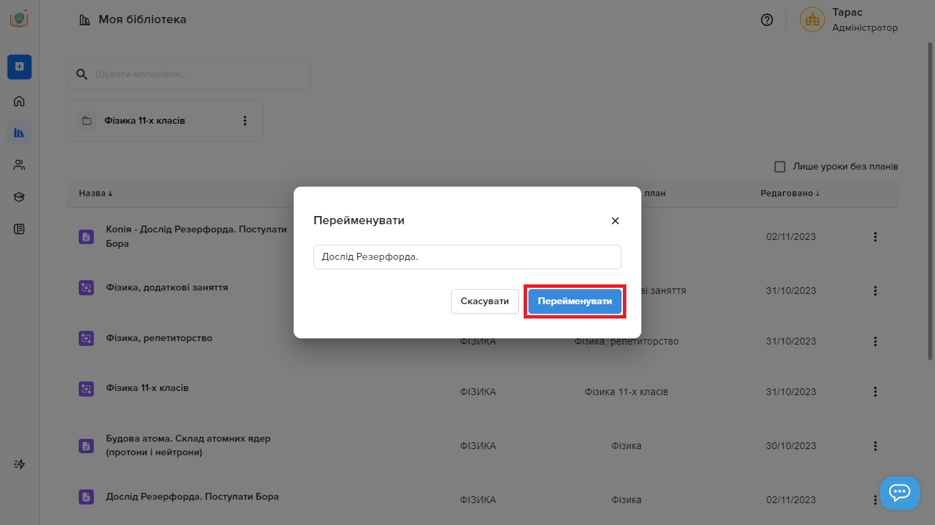Click lesson icon of Дослід Резерфорда. Постулати Бора

[86, 497]
